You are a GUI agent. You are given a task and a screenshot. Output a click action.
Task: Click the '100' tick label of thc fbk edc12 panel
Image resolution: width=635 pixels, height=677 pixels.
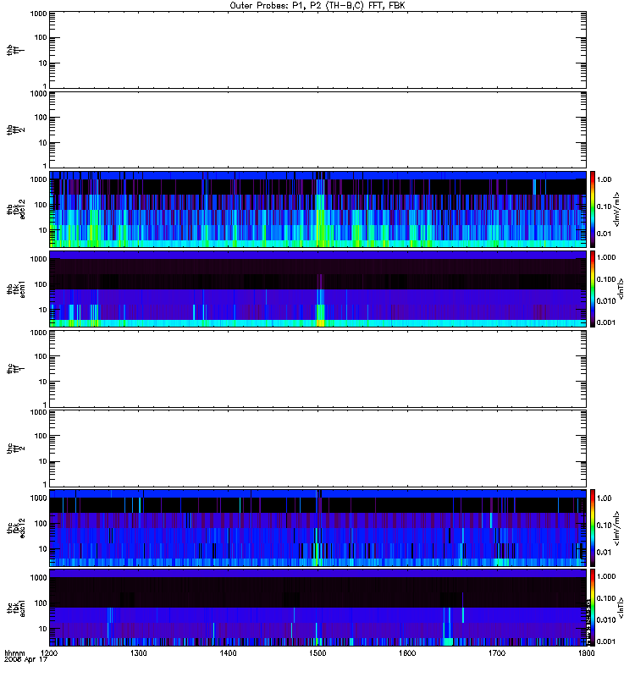pyautogui.click(x=41, y=524)
